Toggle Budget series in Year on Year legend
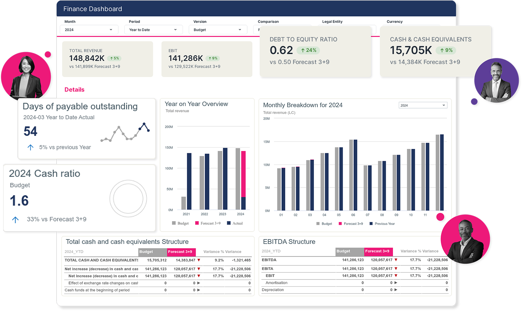Viewport: 522px width, 311px height. pyautogui.click(x=180, y=223)
